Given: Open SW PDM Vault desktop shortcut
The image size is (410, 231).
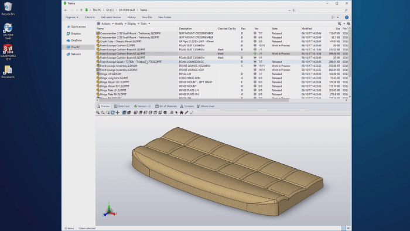Looking at the screenshot, I should [8, 31].
